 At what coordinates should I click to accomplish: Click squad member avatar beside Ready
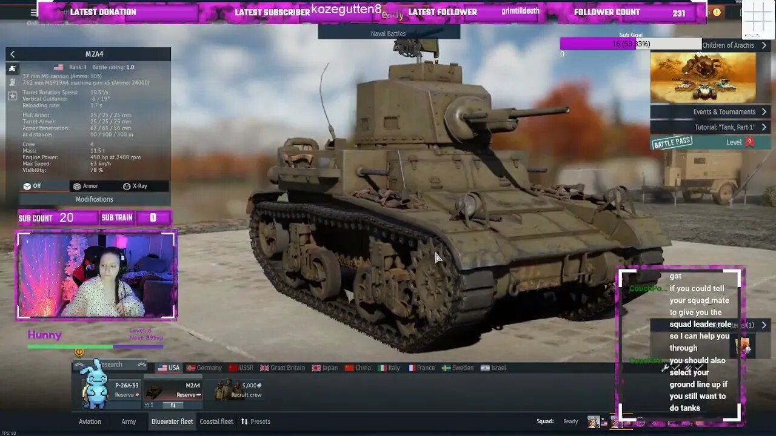pos(594,421)
